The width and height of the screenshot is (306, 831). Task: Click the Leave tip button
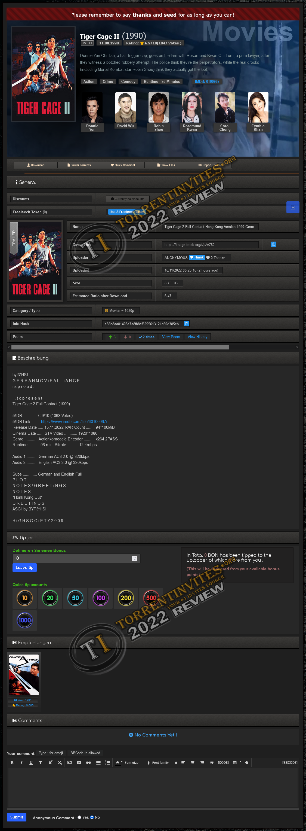coord(24,568)
